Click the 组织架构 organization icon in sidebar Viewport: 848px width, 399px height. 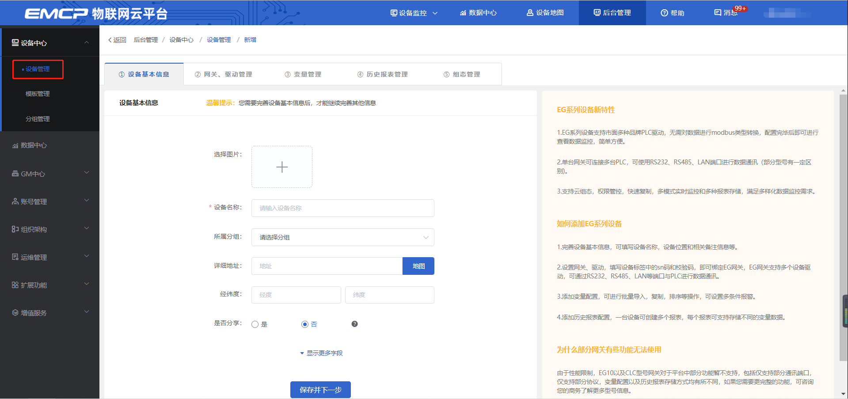[x=15, y=229]
